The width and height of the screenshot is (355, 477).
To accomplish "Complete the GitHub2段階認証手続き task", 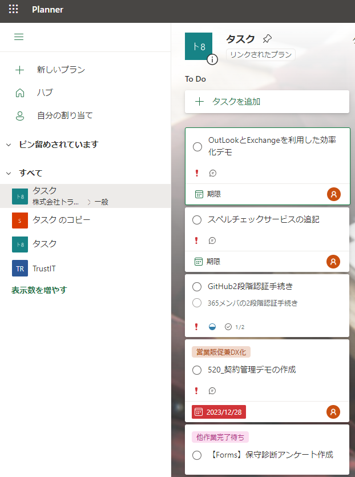I will [x=197, y=287].
